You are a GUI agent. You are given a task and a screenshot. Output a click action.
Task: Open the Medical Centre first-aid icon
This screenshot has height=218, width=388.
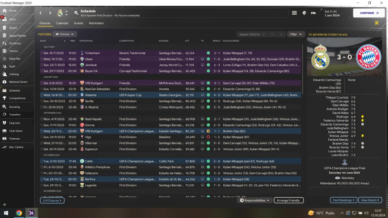pyautogui.click(x=4, y=82)
